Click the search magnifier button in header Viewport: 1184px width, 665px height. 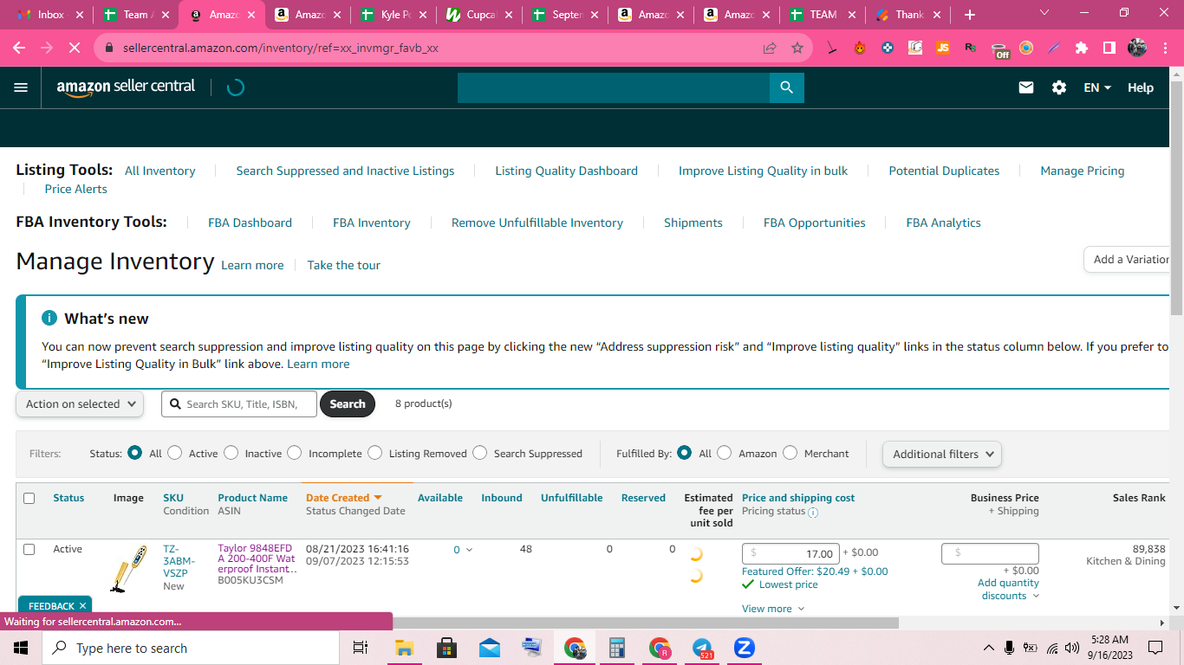(786, 87)
